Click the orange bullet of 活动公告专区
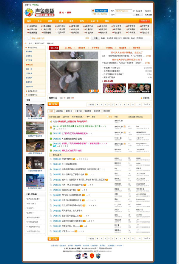 tap(26, 91)
